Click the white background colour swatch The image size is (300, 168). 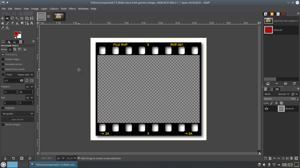(x=19, y=36)
